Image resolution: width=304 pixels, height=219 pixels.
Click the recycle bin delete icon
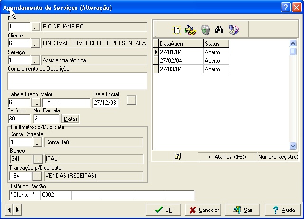pyautogui.click(x=205, y=30)
